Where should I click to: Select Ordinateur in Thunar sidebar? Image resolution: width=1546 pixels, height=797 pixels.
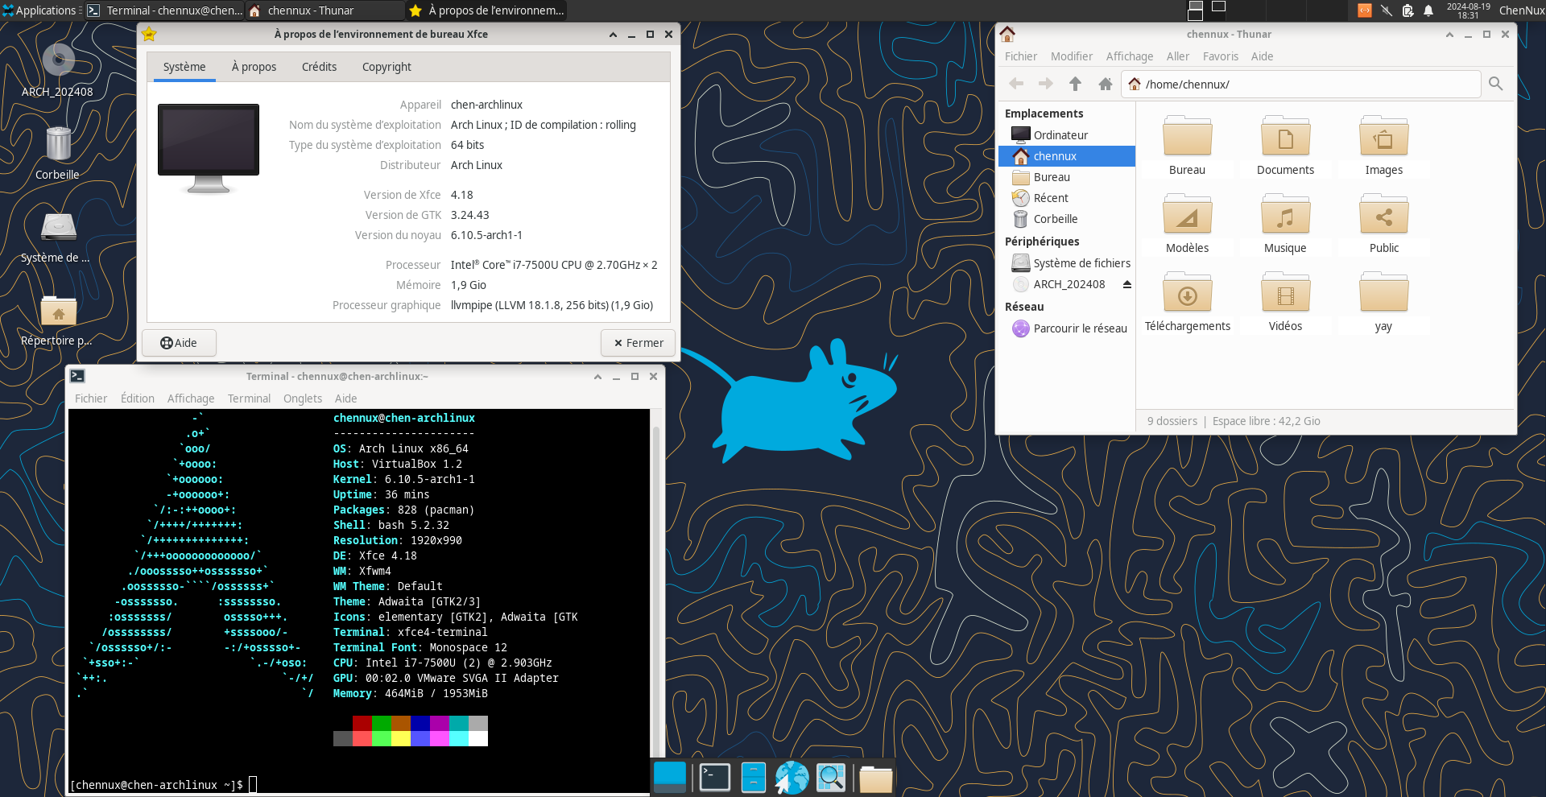point(1067,135)
